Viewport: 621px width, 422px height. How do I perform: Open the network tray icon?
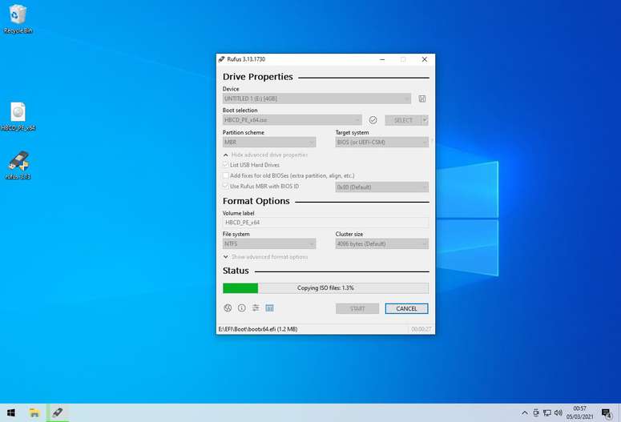coord(547,413)
